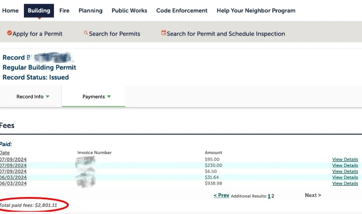This screenshot has height=214, width=362.
Task: Open Help Your Neighbor Program
Action: click(x=256, y=11)
